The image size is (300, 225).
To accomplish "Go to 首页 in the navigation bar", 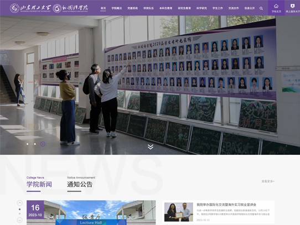I will [x=103, y=8].
